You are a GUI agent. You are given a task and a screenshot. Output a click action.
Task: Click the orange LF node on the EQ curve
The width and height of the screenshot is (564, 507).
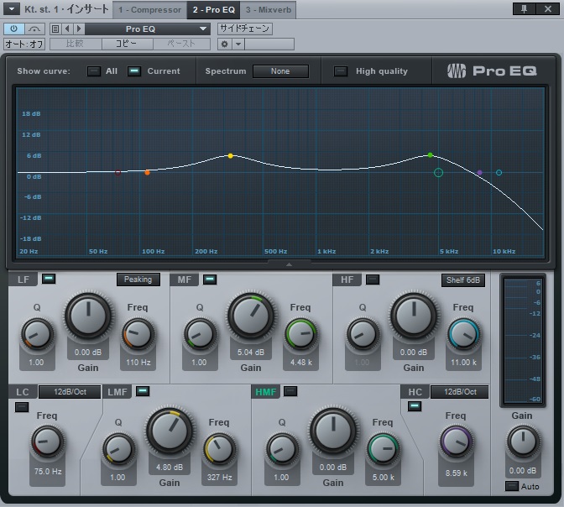pos(148,173)
